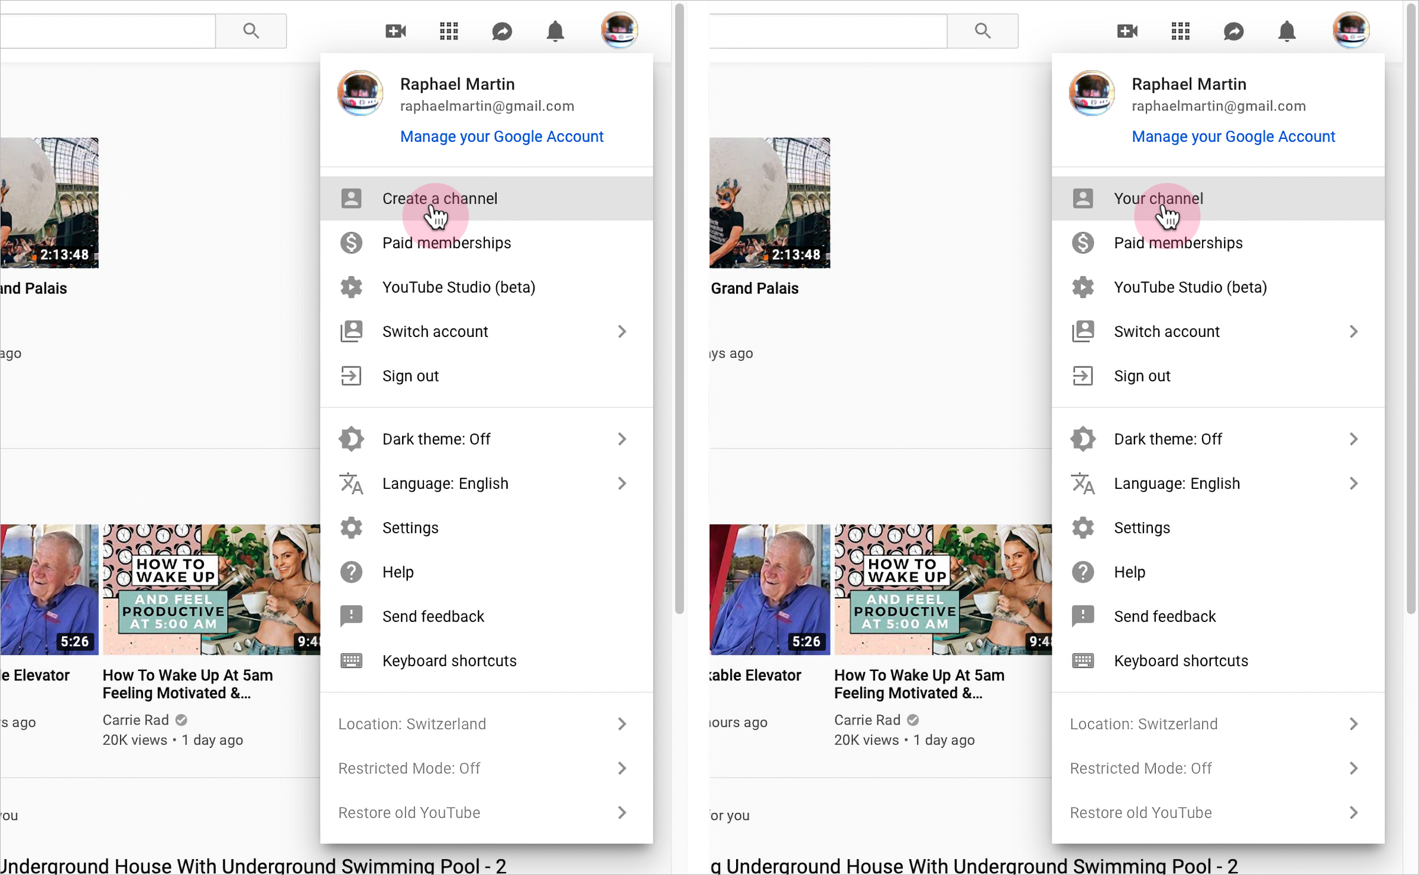The height and width of the screenshot is (875, 1419).
Task: Click the Keyboard shortcuts icon in left menu
Action: [x=351, y=661]
